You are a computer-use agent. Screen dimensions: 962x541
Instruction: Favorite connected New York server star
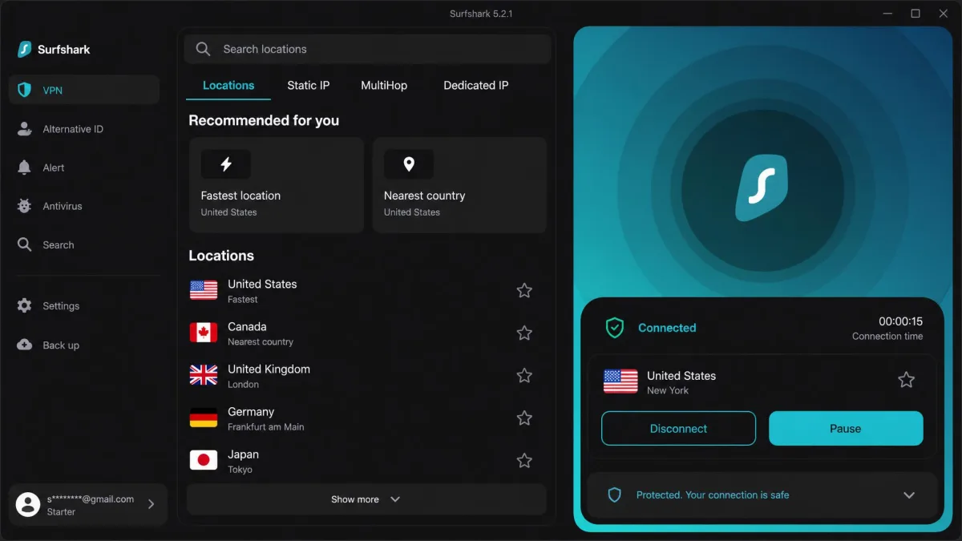pos(906,380)
